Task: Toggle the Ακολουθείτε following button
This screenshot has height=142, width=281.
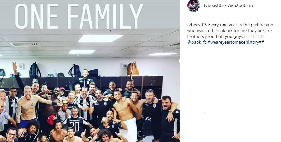Action: coord(241,5)
